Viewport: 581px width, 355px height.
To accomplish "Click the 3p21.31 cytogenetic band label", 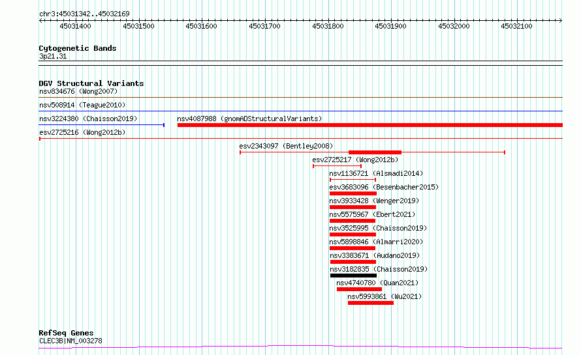I will click(53, 57).
